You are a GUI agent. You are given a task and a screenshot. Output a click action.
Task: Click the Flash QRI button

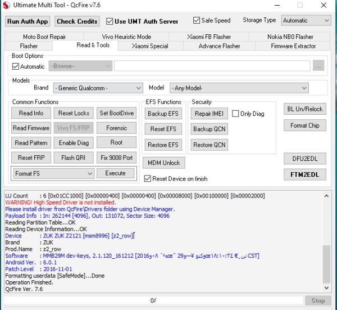point(74,158)
